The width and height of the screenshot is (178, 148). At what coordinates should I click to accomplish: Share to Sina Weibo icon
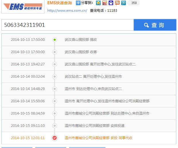[105, 3]
